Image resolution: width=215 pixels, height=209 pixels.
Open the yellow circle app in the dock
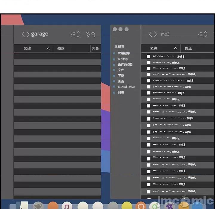point(127,205)
